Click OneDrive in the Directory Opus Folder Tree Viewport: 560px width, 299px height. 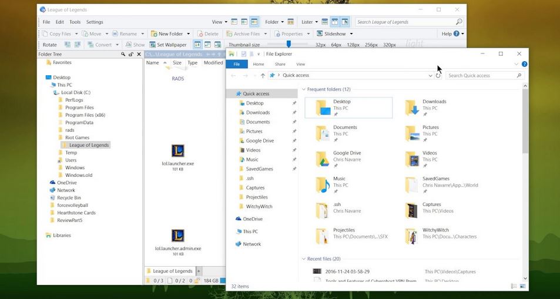coord(63,183)
